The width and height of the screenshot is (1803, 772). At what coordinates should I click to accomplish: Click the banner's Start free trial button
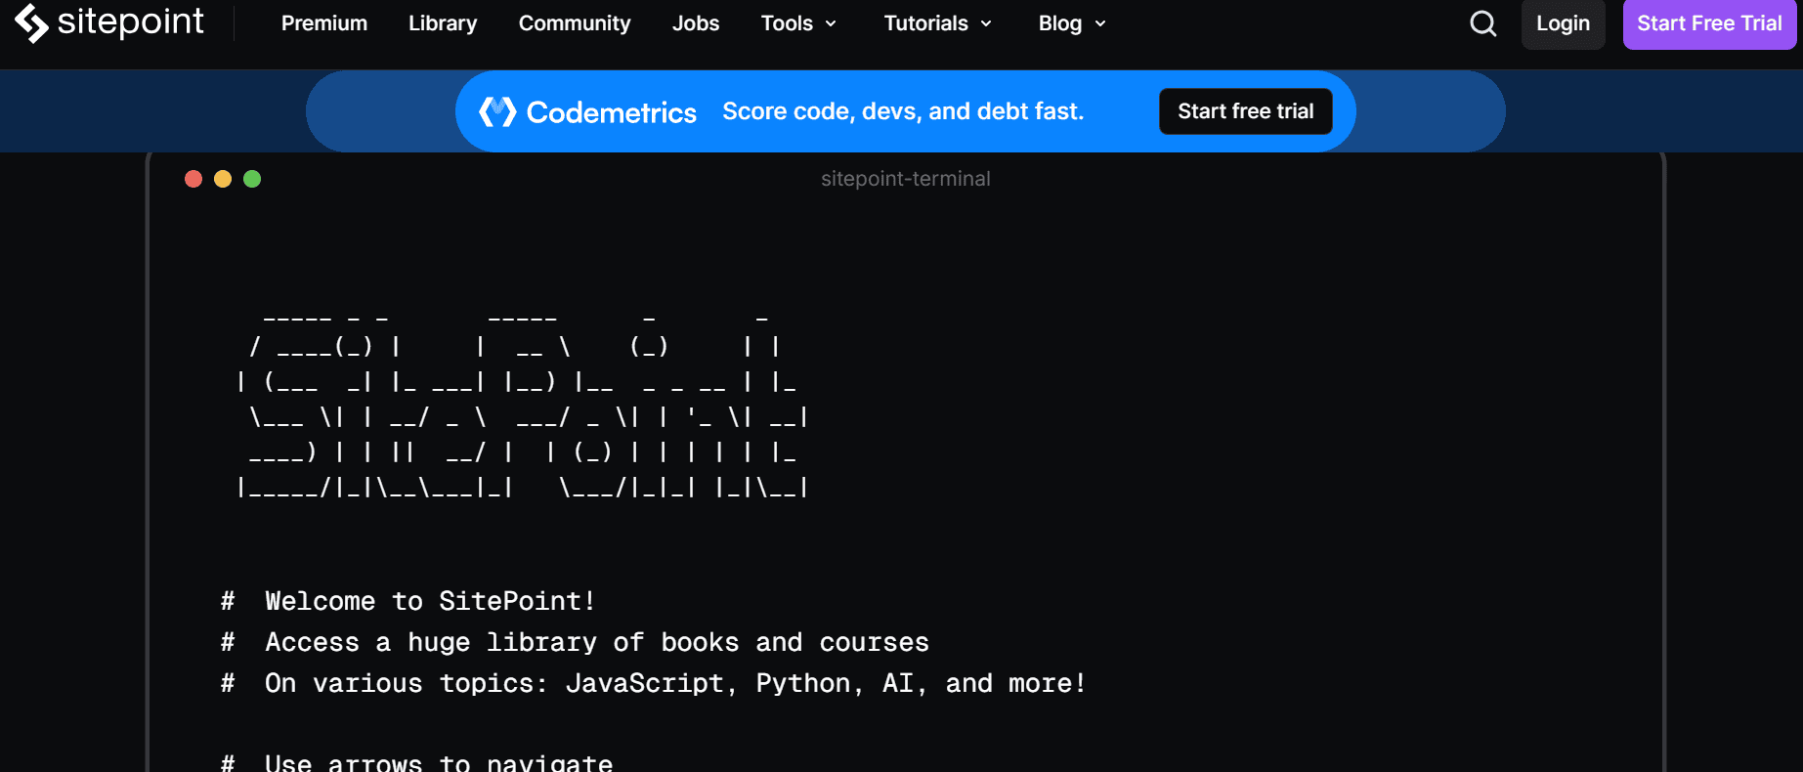coord(1245,111)
